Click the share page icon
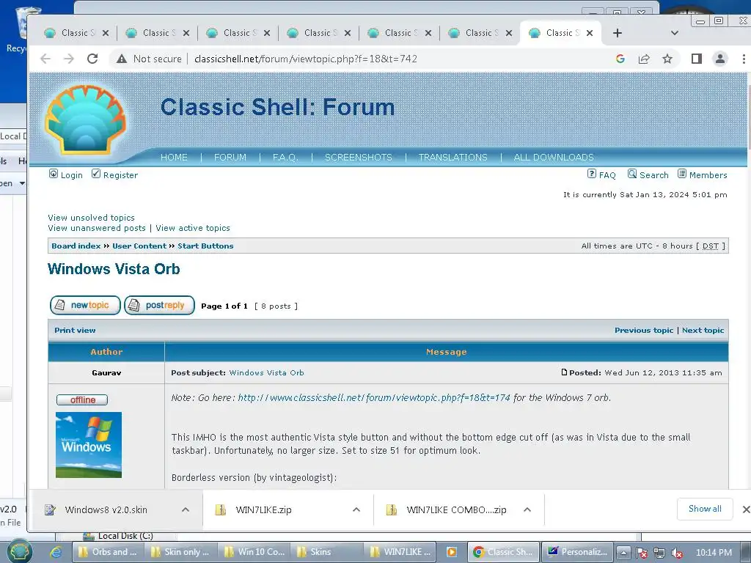The width and height of the screenshot is (751, 563). (x=644, y=59)
